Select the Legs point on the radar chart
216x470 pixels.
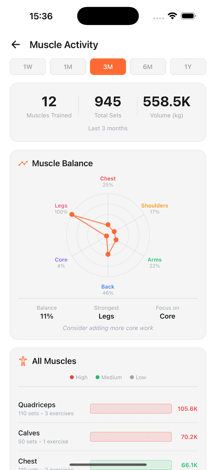72,214
